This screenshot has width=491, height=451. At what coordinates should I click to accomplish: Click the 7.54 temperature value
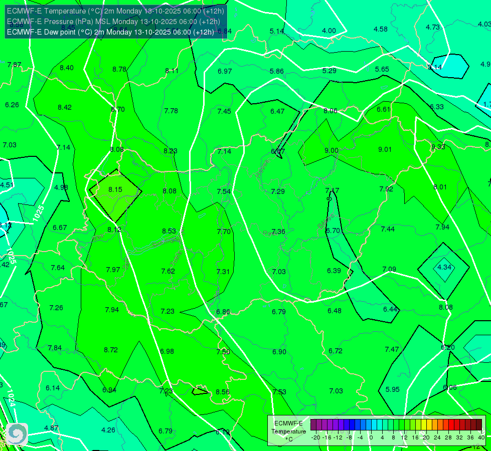click(224, 191)
